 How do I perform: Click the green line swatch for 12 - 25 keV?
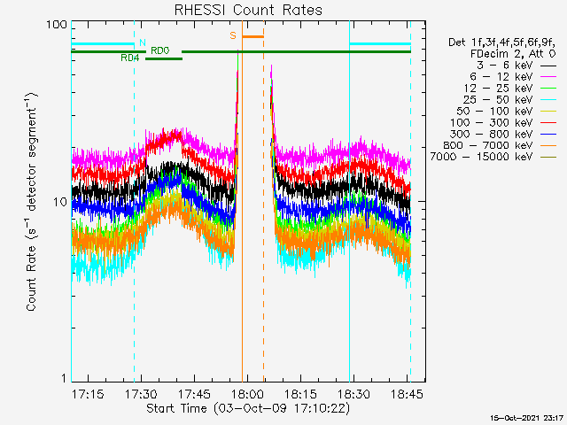[x=548, y=89]
